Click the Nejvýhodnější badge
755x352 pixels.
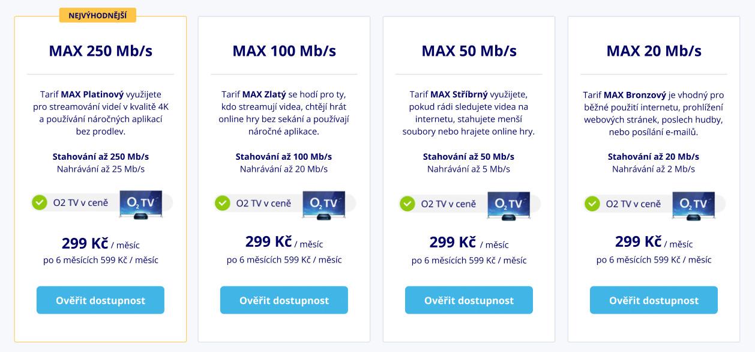(98, 15)
